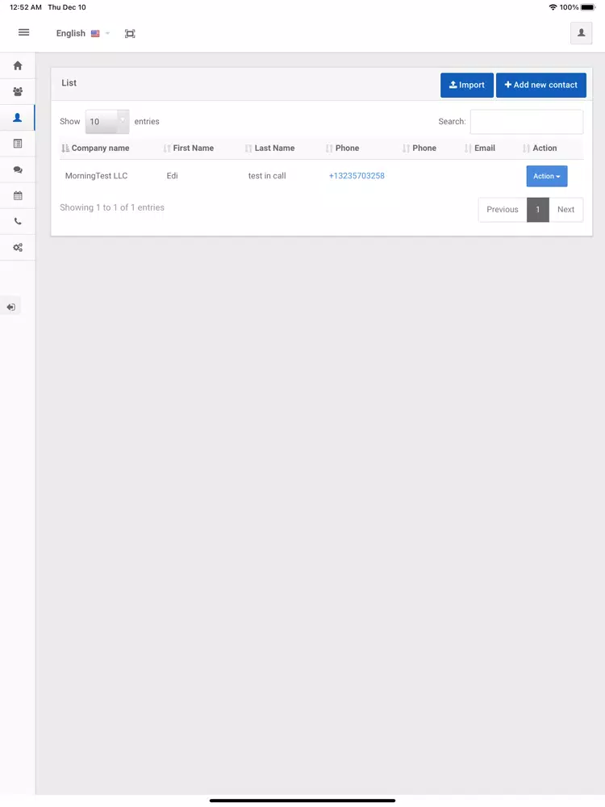605x807 pixels.
Task: Open the settings gears sidebar icon
Action: tap(18, 248)
